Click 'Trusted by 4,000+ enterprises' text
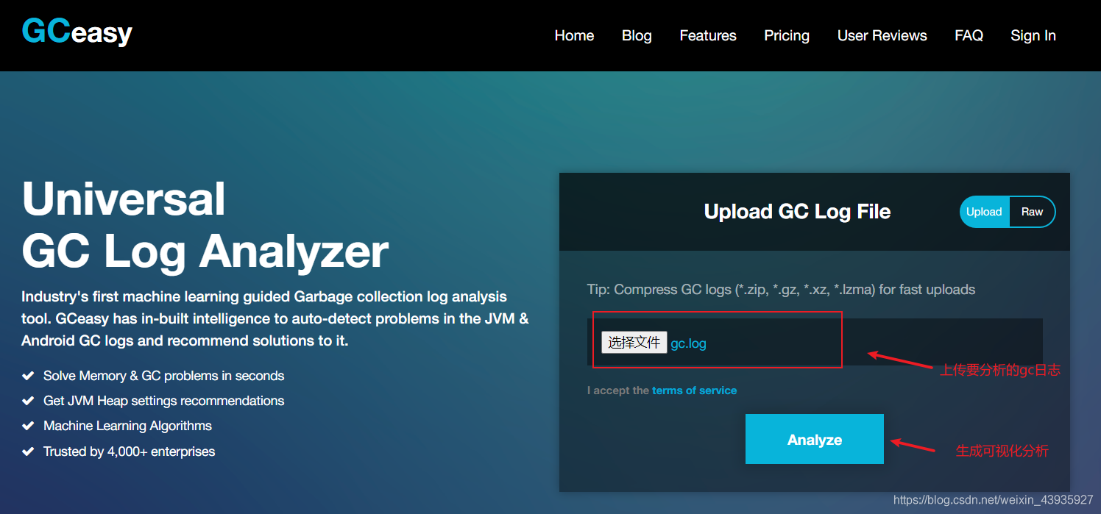 click(129, 451)
